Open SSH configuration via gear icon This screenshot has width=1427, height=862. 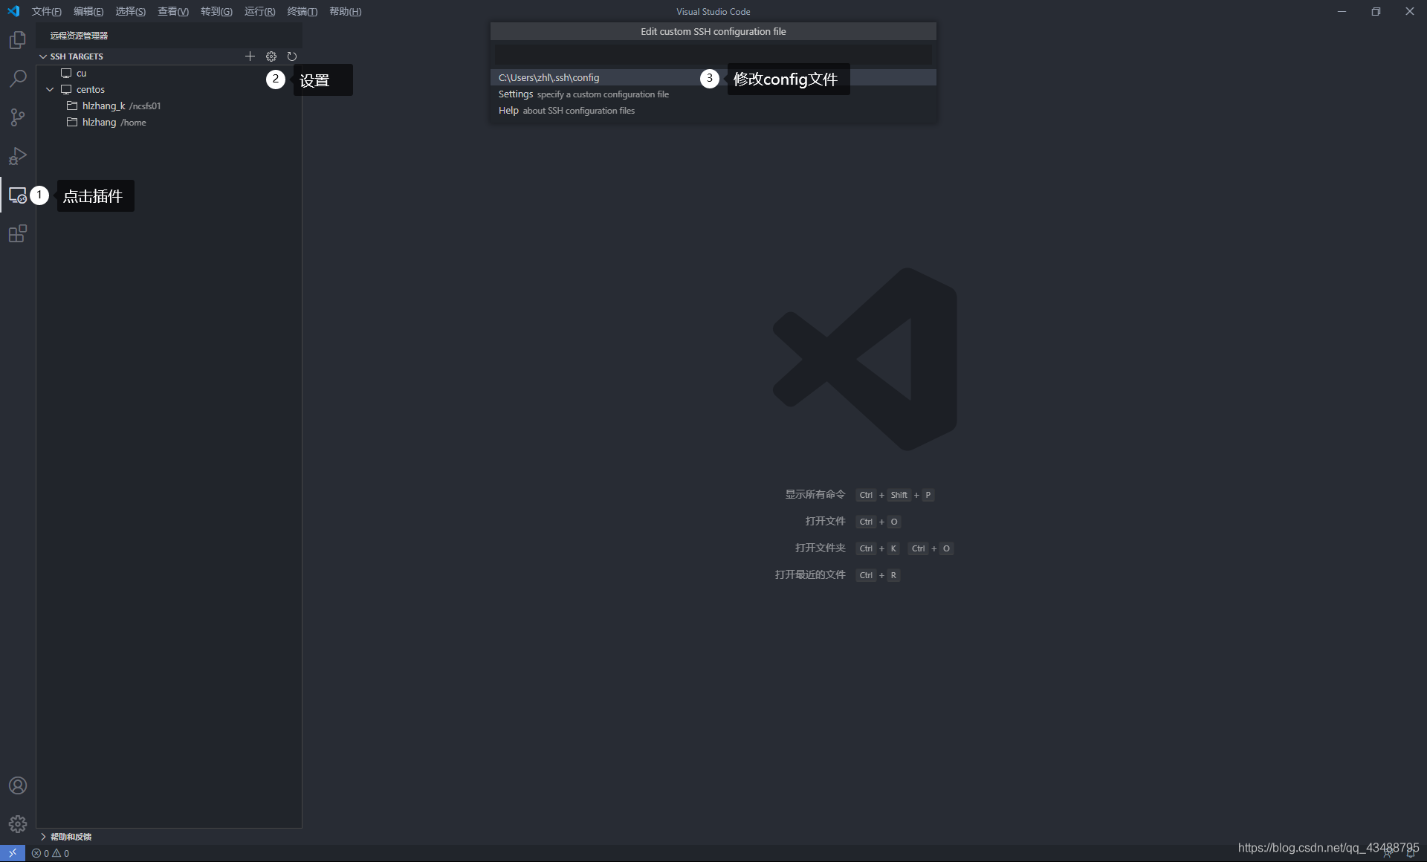click(x=271, y=56)
